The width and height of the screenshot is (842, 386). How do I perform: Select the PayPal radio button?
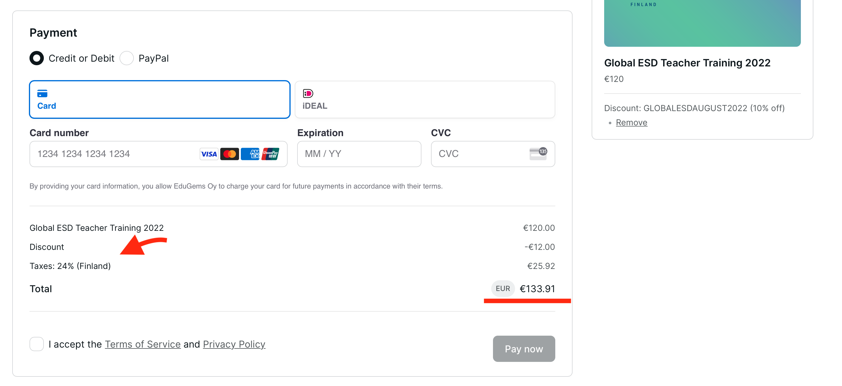tap(127, 58)
